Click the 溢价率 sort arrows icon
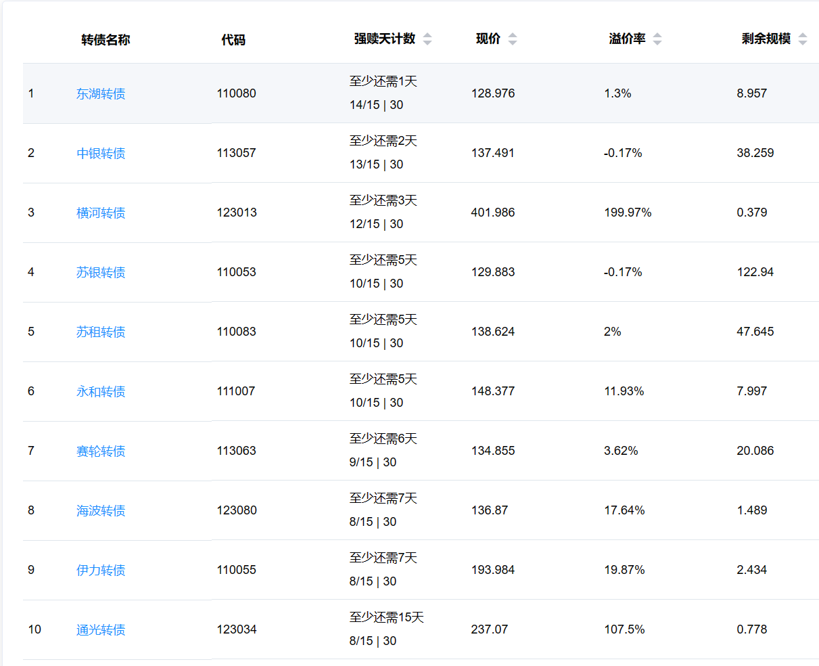The height and width of the screenshot is (666, 819). [657, 39]
